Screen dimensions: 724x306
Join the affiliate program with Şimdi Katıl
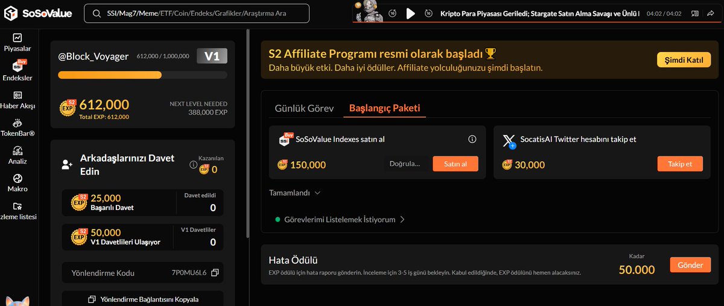point(684,60)
